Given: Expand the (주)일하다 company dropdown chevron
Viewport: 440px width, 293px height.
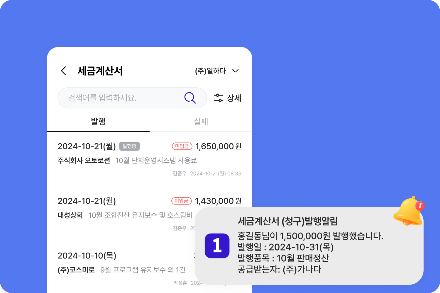Looking at the screenshot, I should 235,71.
